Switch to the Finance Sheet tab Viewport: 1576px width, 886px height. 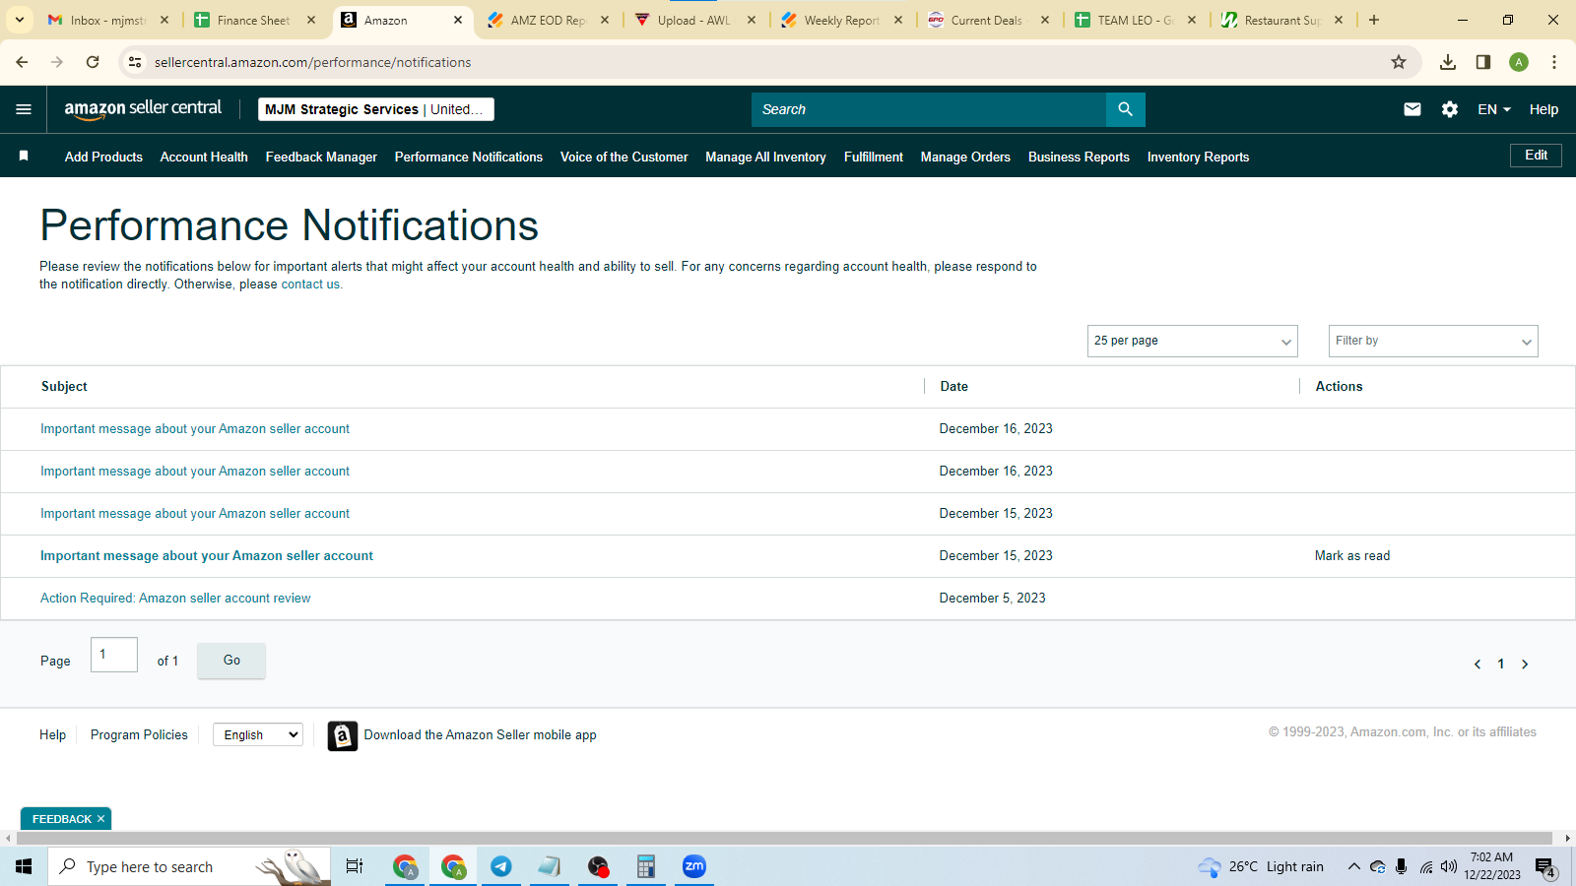(253, 20)
